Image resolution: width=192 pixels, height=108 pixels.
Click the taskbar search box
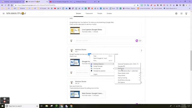[22, 106]
